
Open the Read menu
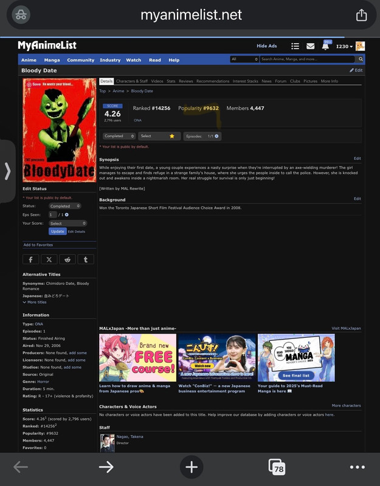coord(155,60)
